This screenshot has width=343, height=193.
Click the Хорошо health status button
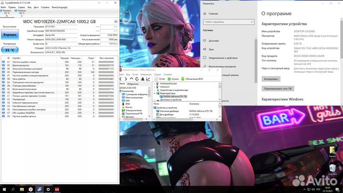(10, 35)
